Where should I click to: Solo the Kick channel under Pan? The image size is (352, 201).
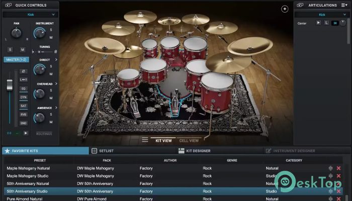(10, 49)
